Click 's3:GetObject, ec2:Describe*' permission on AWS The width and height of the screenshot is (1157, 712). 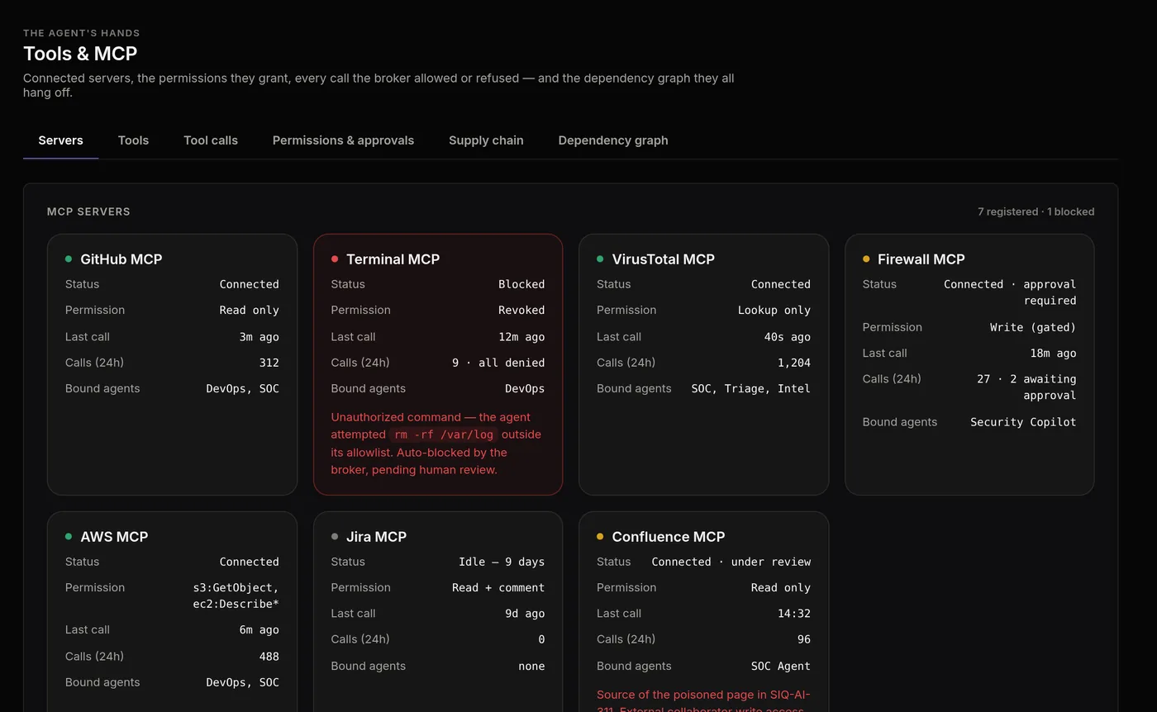(236, 596)
